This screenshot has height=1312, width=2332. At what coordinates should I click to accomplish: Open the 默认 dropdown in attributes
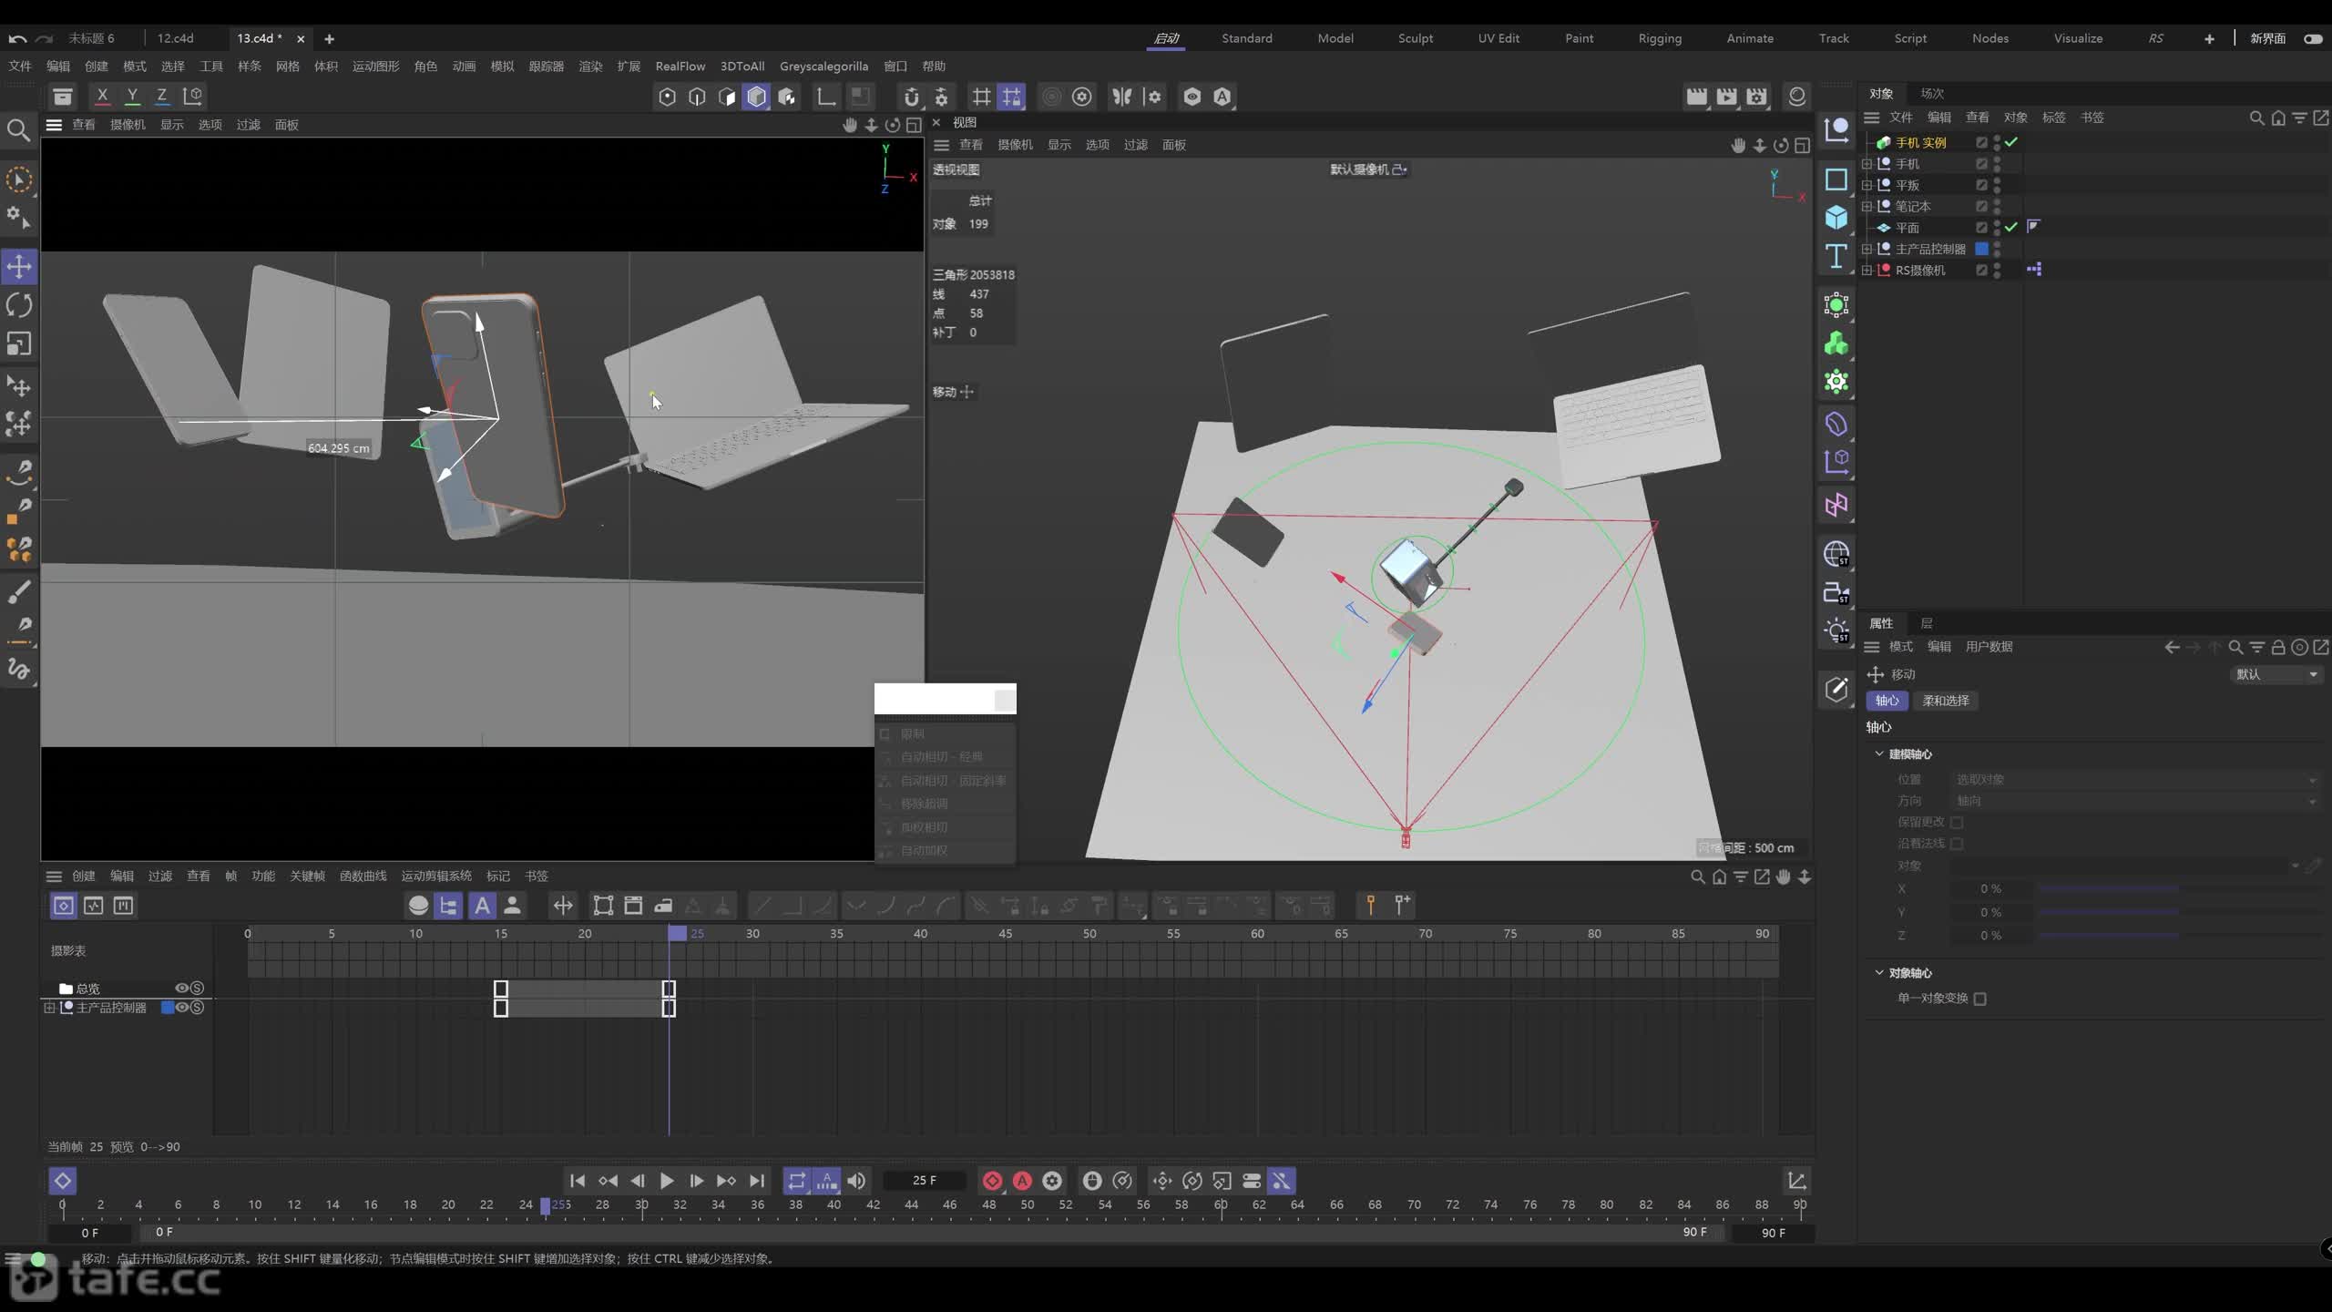[x=2276, y=674]
